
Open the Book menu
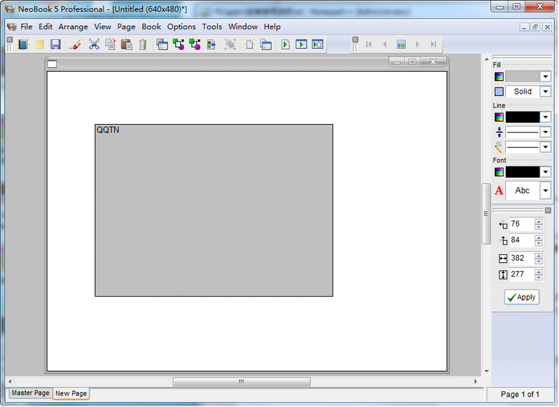pos(151,27)
